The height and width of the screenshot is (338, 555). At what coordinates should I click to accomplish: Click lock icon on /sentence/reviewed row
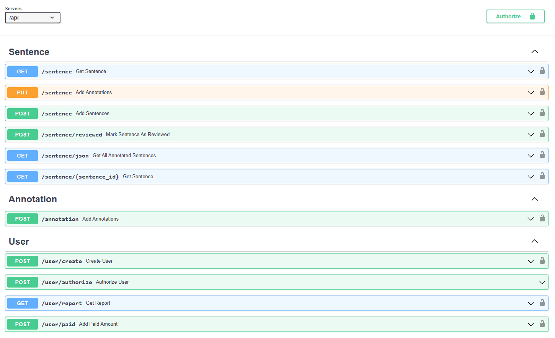point(542,133)
